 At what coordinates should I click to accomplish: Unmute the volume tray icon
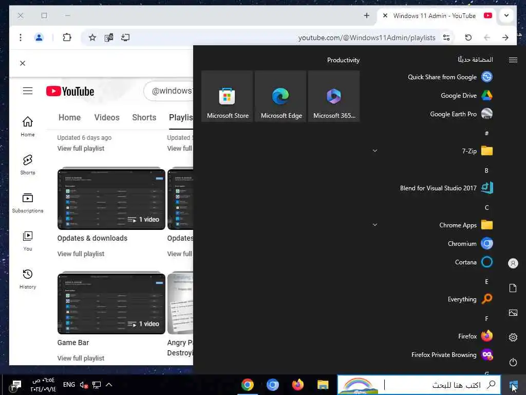[x=84, y=385]
